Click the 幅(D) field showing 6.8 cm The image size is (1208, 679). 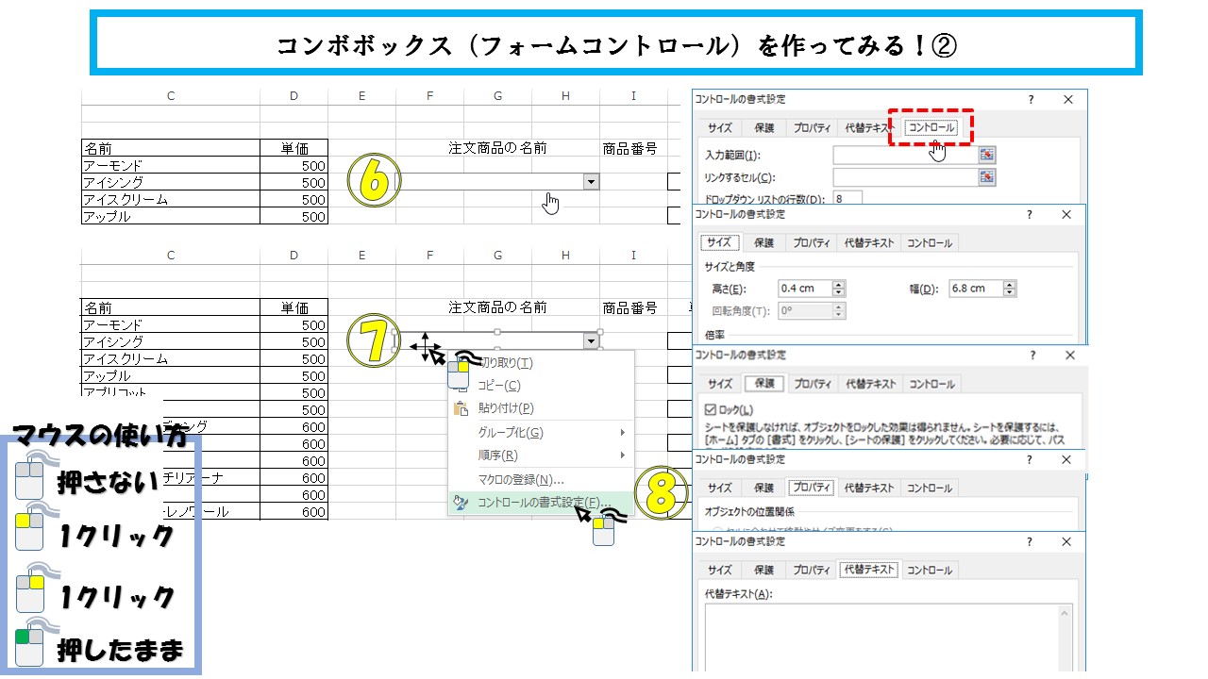coord(977,289)
